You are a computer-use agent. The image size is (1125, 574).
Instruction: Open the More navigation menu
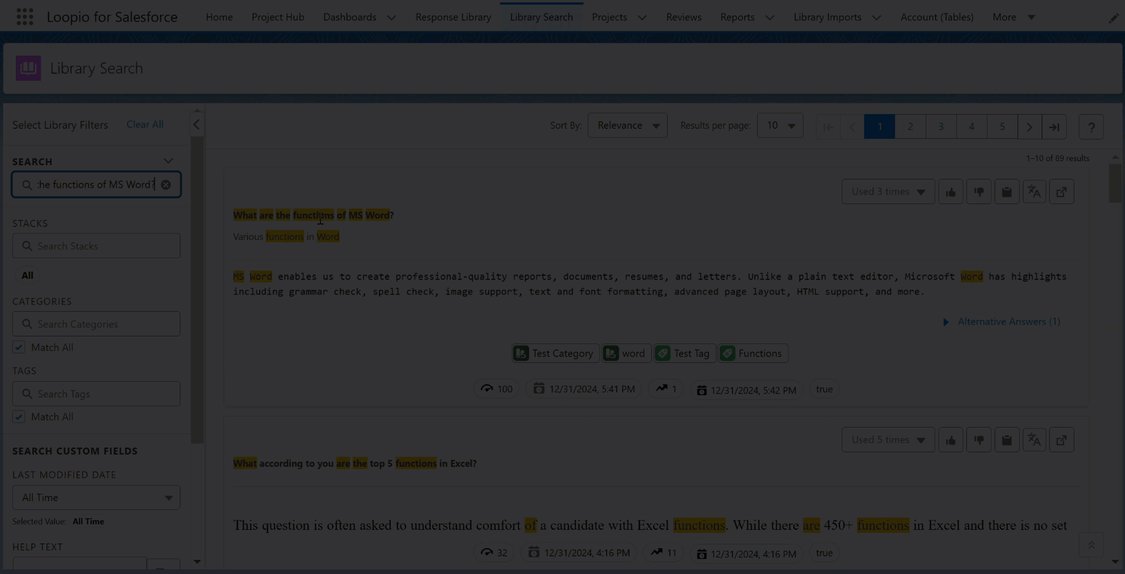coord(1013,17)
